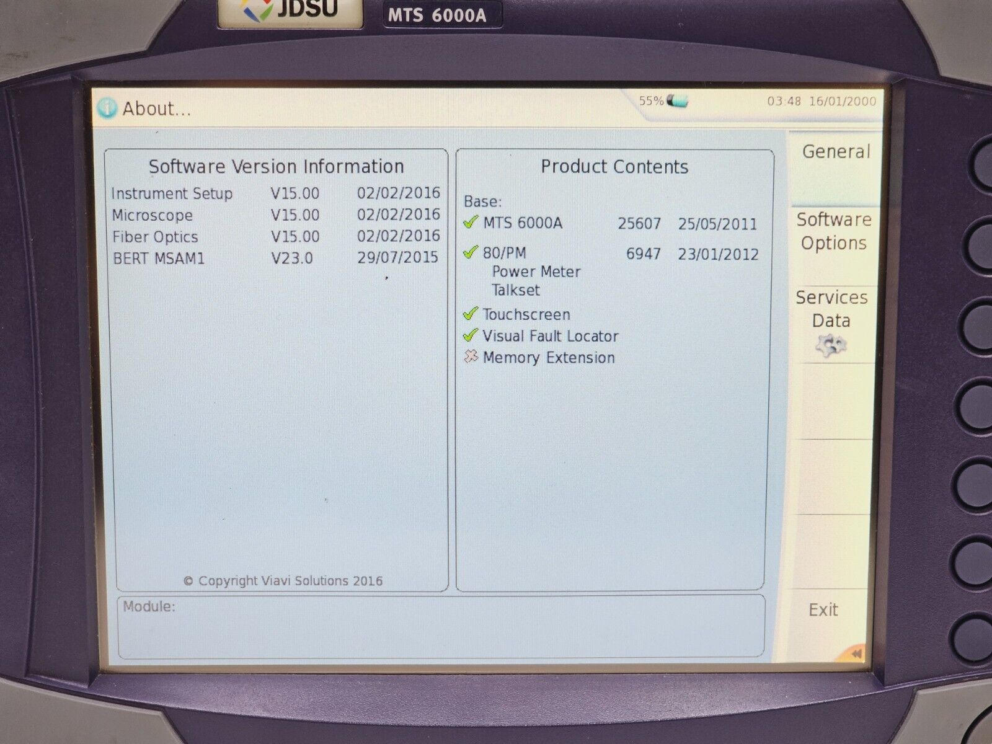This screenshot has width=992, height=744.
Task: Open the Software Options menu
Action: 834,231
